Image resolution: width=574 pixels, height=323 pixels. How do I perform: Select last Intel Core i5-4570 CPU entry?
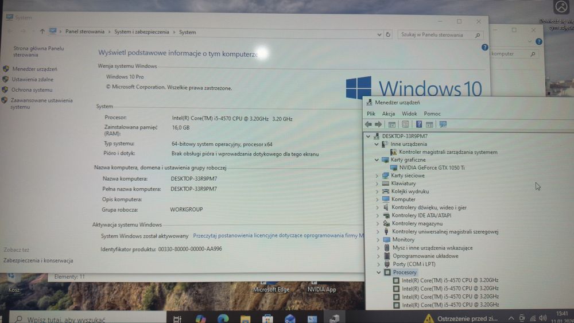(x=450, y=305)
